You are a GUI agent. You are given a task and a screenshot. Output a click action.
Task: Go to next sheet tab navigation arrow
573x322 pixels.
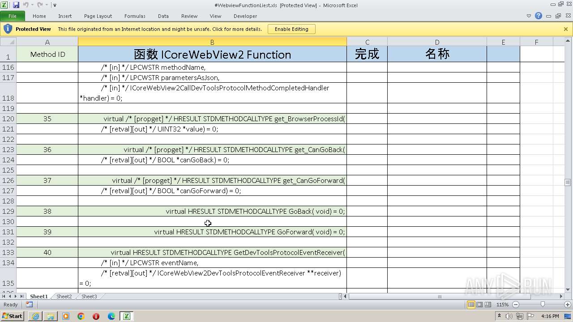[16, 297]
